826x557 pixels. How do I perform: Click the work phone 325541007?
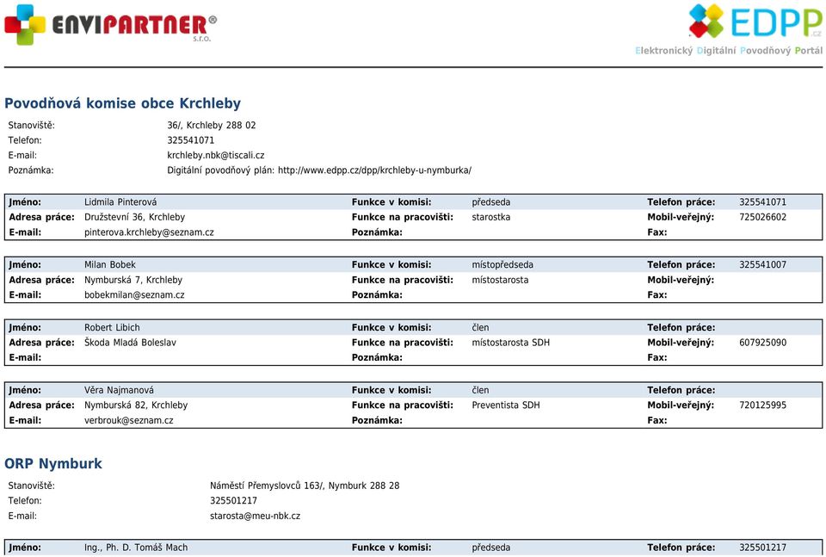pos(762,265)
